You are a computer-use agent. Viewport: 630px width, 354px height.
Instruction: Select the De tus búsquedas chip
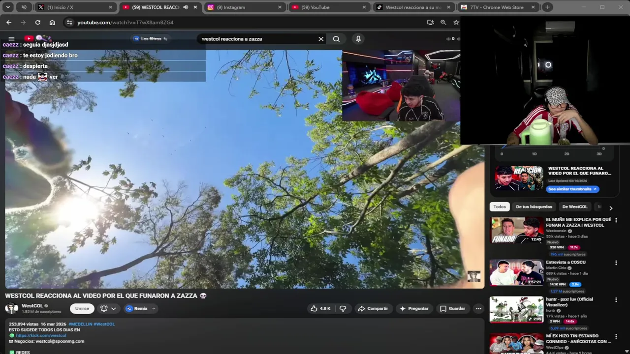point(534,207)
